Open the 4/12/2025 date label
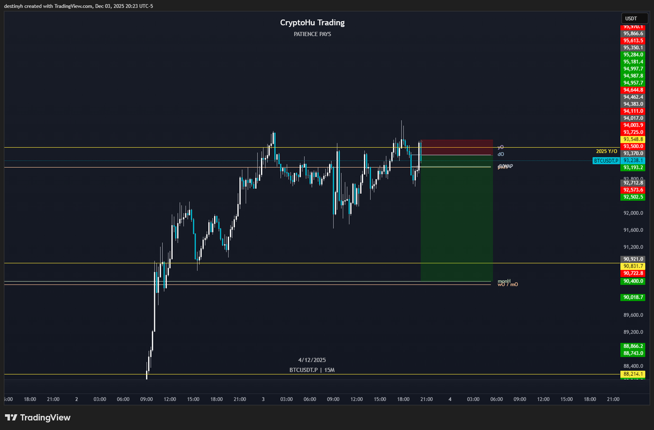This screenshot has height=430, width=654. [312, 360]
